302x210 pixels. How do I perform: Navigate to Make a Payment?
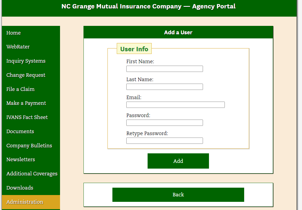26,103
